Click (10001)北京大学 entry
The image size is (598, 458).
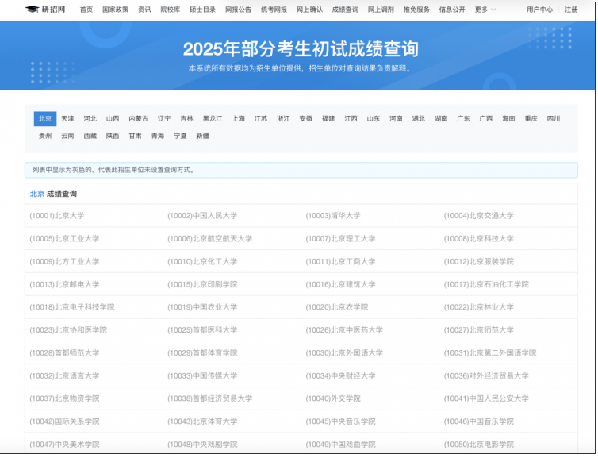click(x=57, y=216)
